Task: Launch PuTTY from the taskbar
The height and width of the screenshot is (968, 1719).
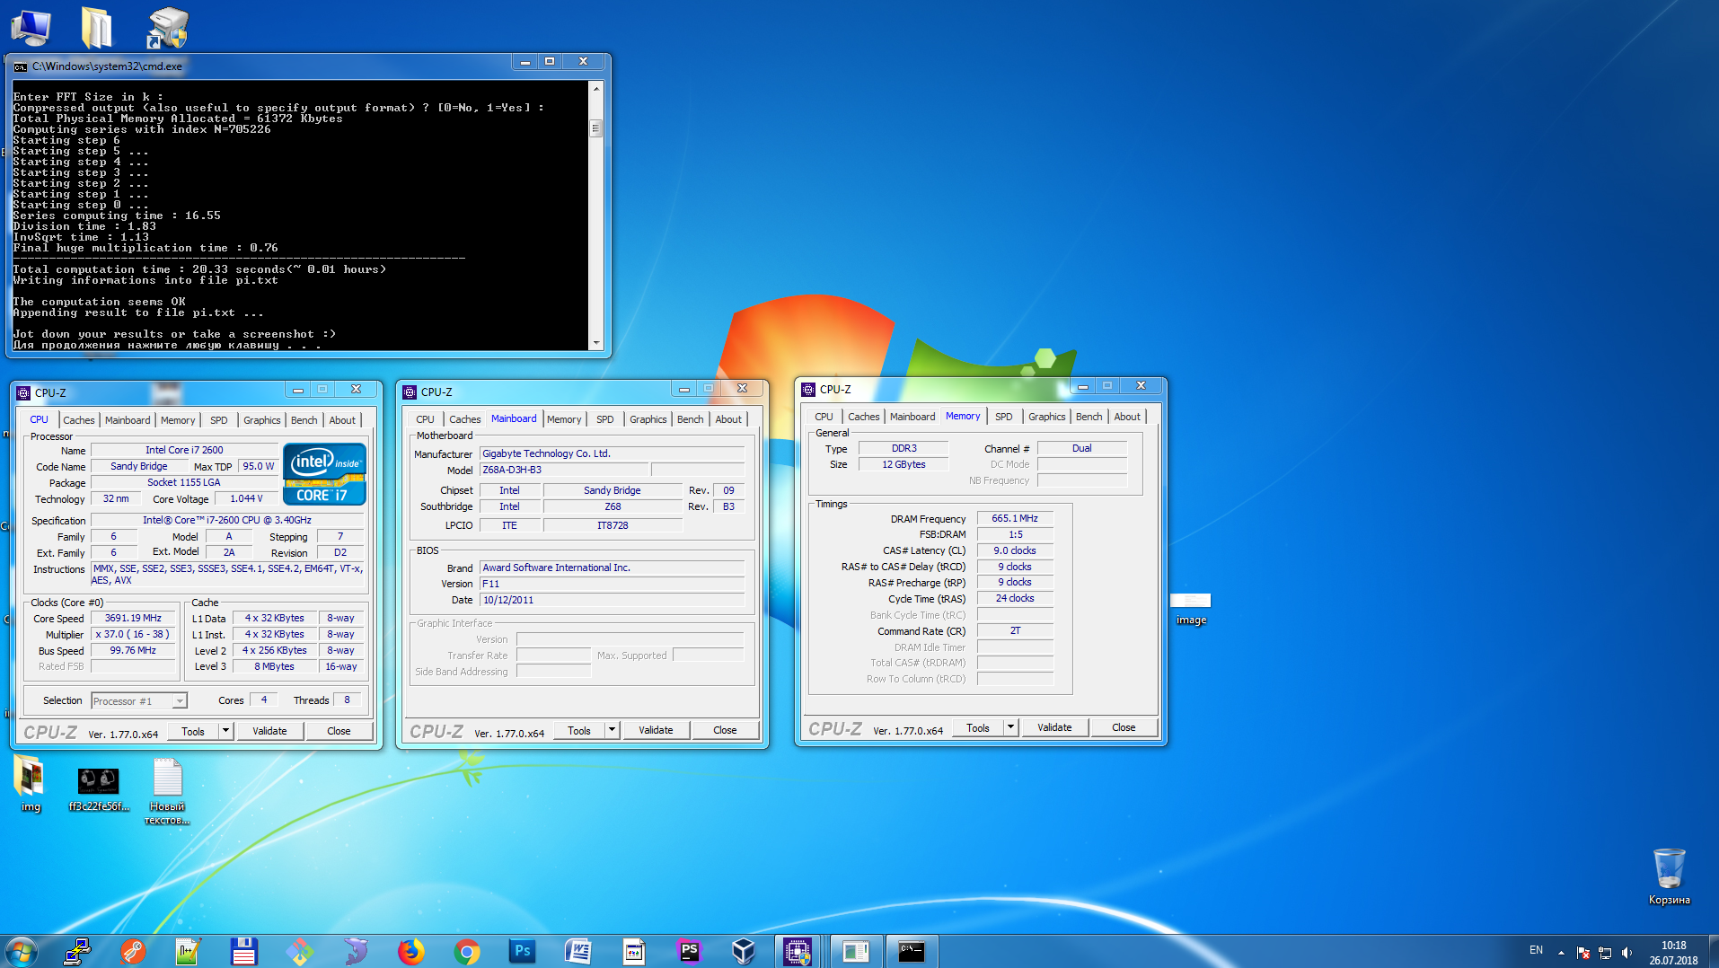Action: click(x=77, y=951)
